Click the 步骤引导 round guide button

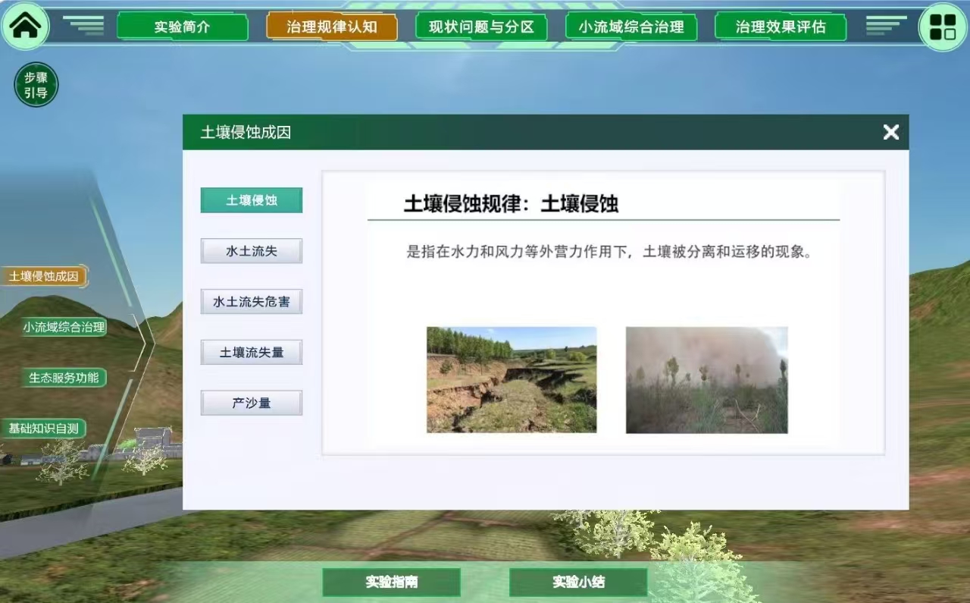pyautogui.click(x=36, y=84)
